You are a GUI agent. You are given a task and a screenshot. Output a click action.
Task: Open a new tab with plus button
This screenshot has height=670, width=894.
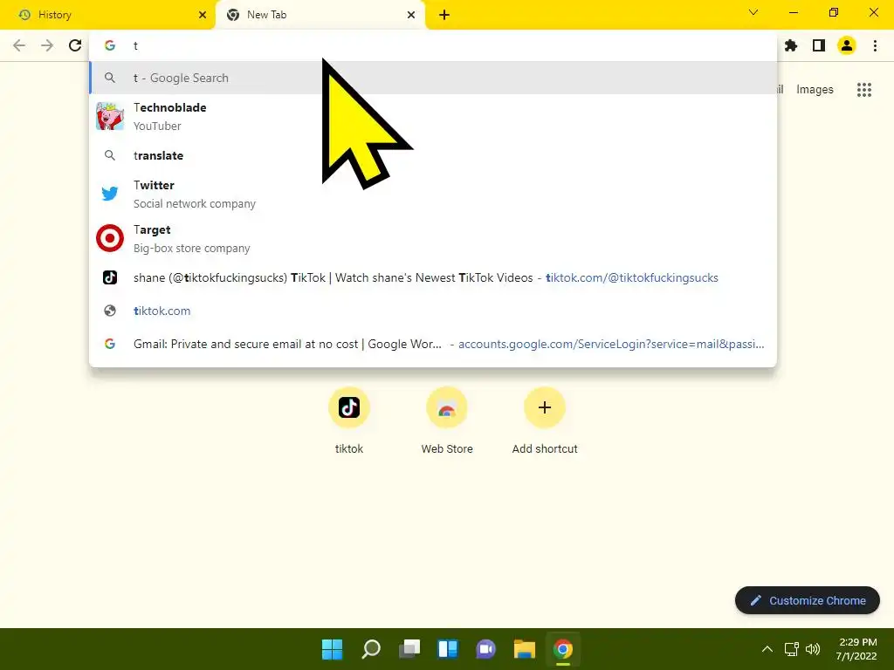pyautogui.click(x=444, y=15)
